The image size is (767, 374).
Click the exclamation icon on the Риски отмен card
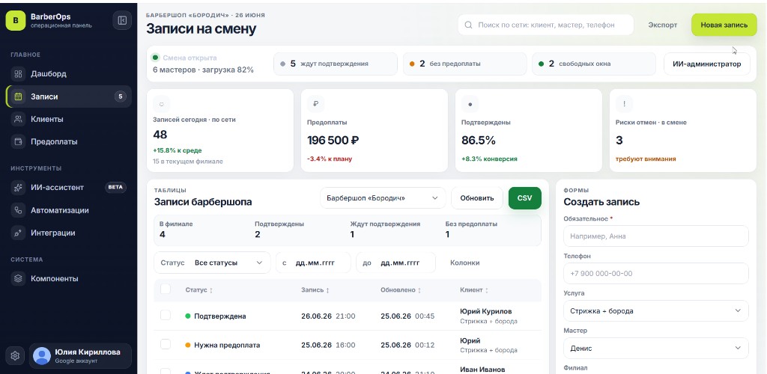624,104
